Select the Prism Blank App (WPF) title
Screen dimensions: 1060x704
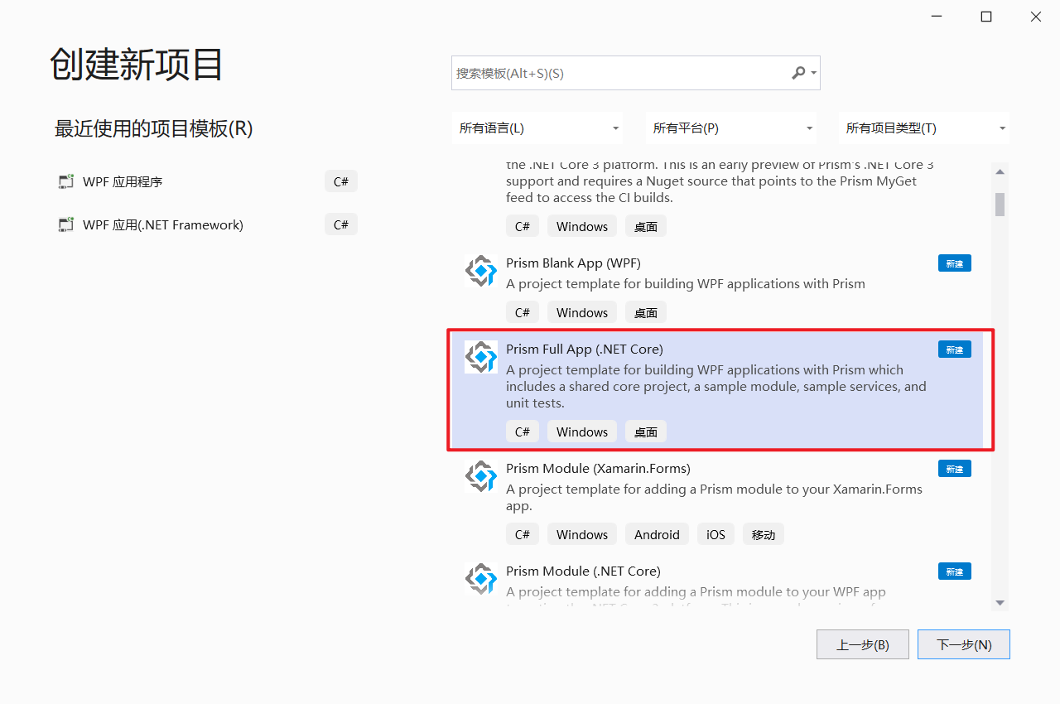[x=573, y=263]
